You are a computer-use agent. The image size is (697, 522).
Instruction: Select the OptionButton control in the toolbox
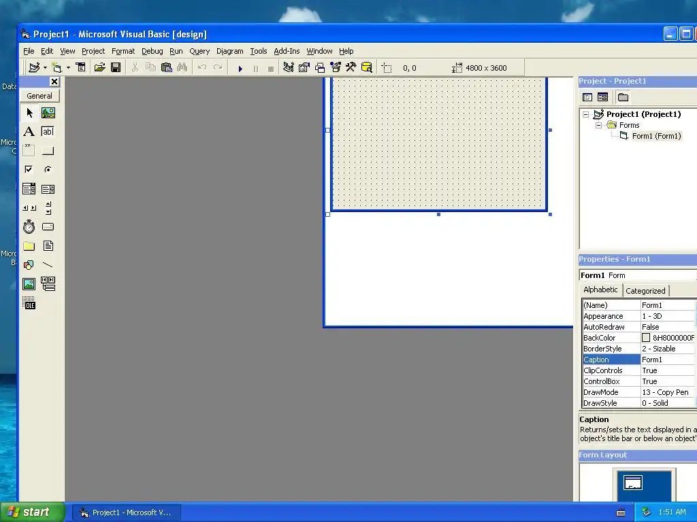click(x=48, y=169)
